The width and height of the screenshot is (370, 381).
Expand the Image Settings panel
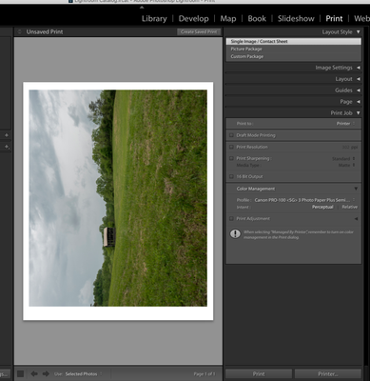tap(359, 68)
